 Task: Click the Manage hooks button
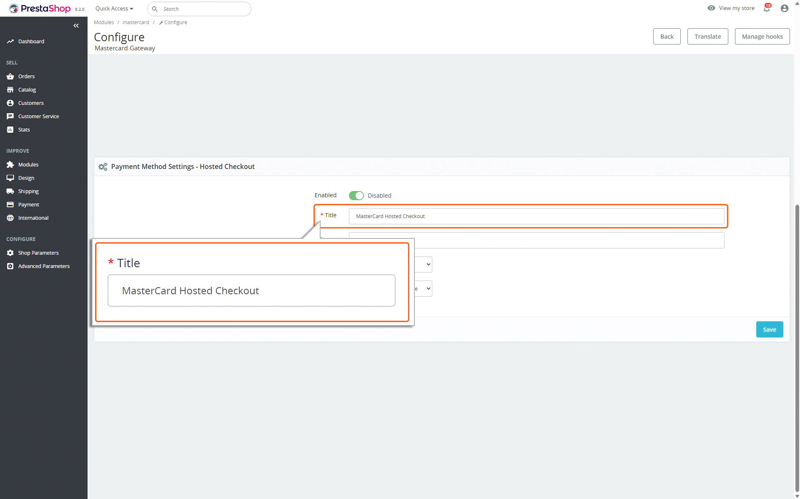pyautogui.click(x=762, y=37)
